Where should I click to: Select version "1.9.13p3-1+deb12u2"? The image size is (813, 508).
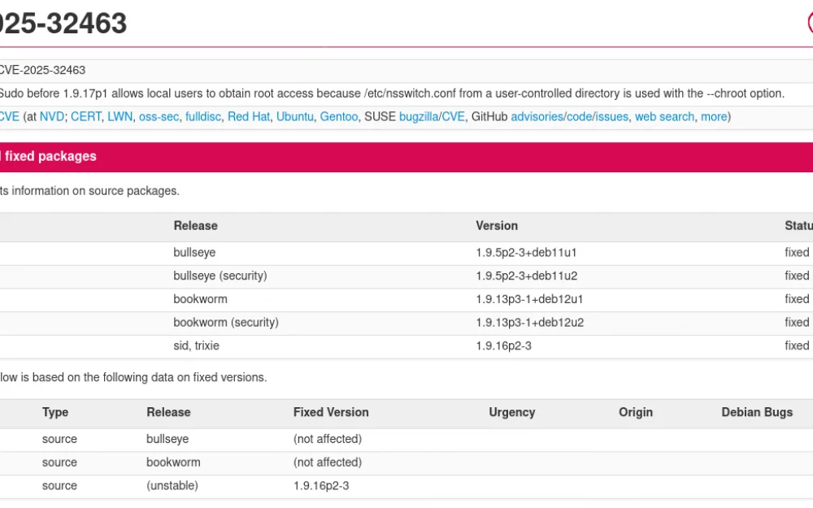530,323
